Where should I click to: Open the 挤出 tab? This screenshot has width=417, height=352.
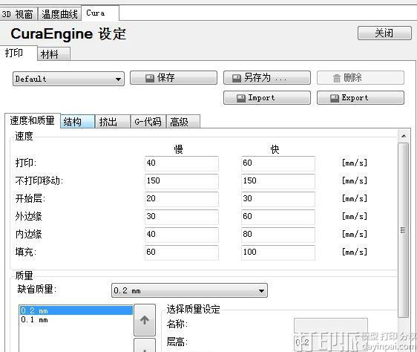click(x=113, y=122)
